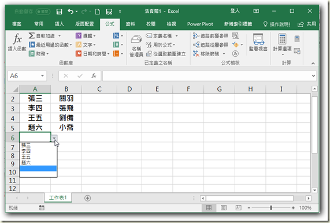Click Use in Formula

pyautogui.click(x=161, y=45)
